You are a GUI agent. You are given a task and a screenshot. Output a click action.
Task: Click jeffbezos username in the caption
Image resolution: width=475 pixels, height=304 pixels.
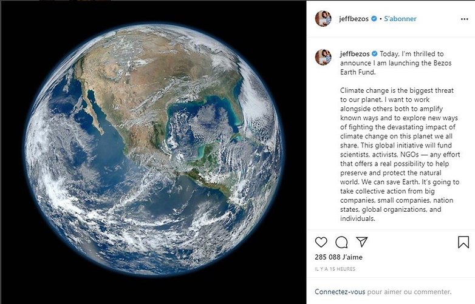[355, 54]
